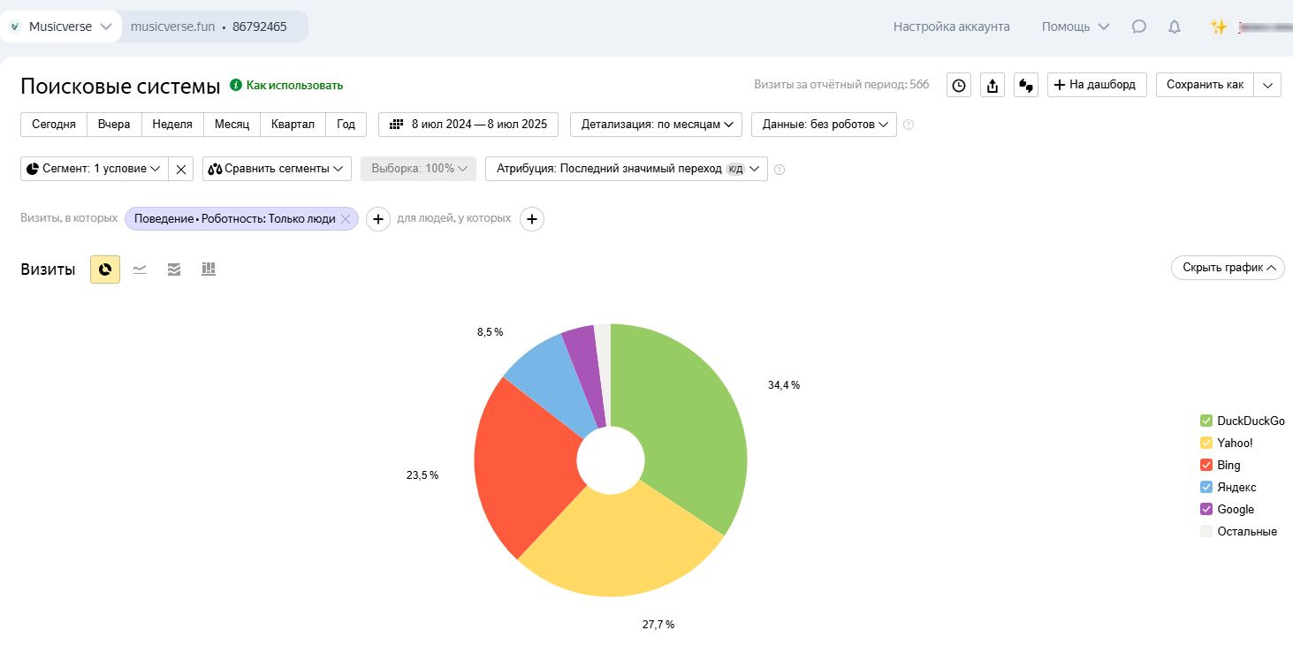This screenshot has width=1293, height=668.
Task: Open the chat messages icon
Action: (1139, 27)
